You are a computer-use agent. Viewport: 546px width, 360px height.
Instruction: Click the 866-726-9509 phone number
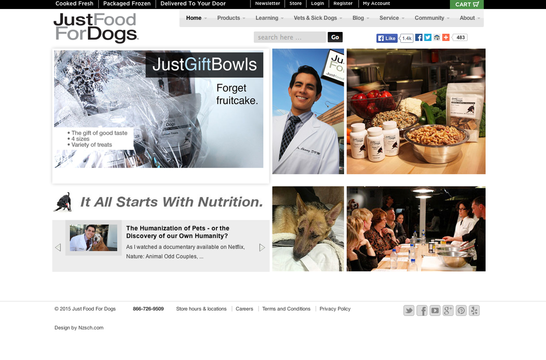[x=148, y=309]
